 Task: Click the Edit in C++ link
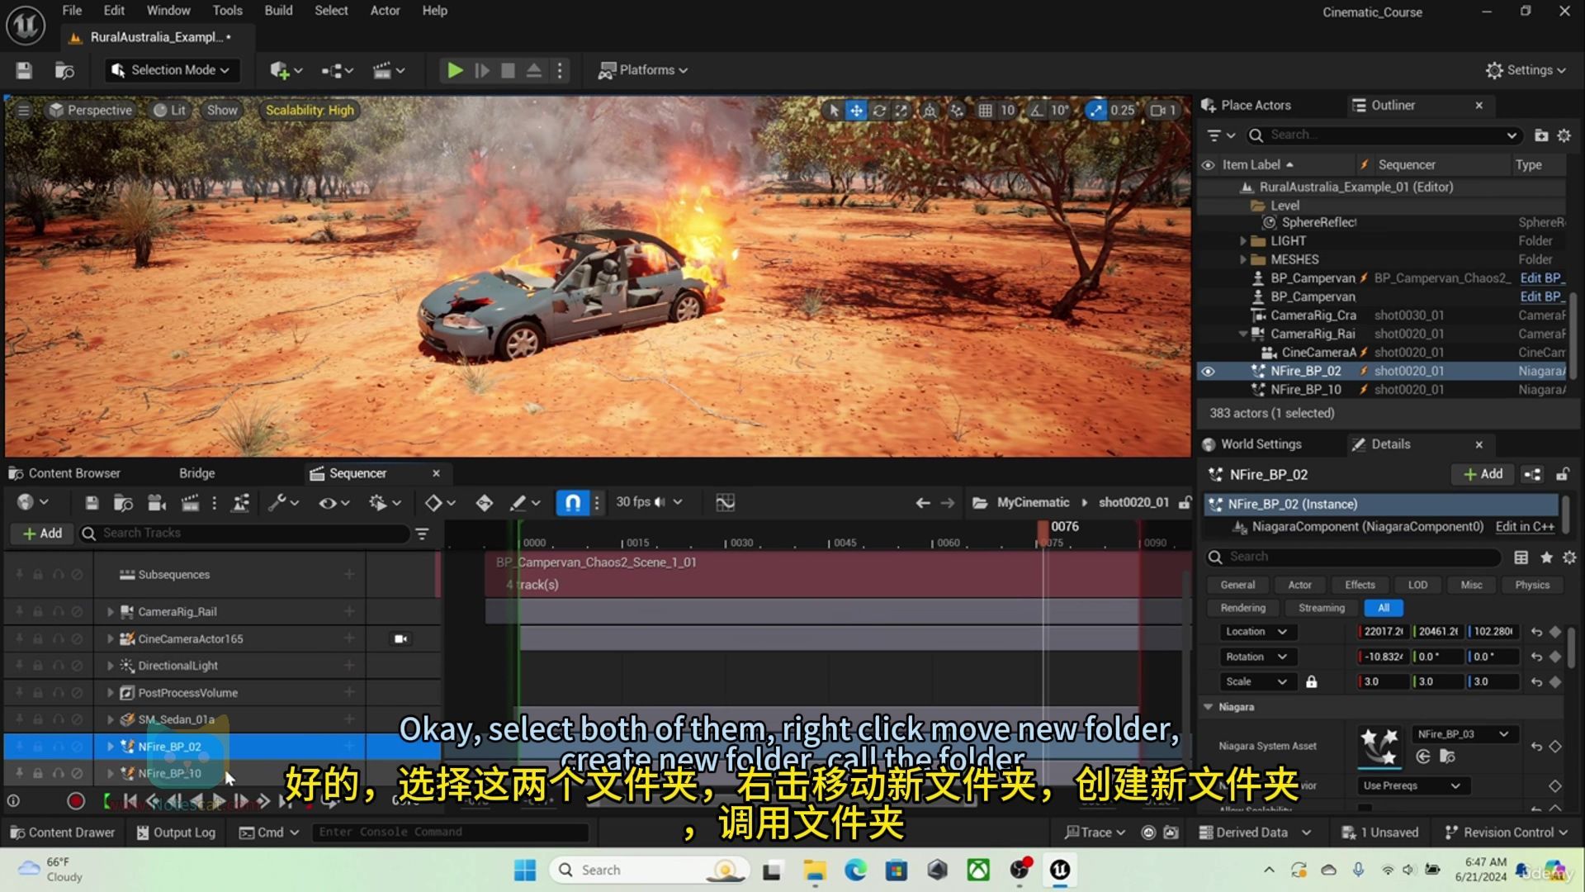tap(1525, 527)
